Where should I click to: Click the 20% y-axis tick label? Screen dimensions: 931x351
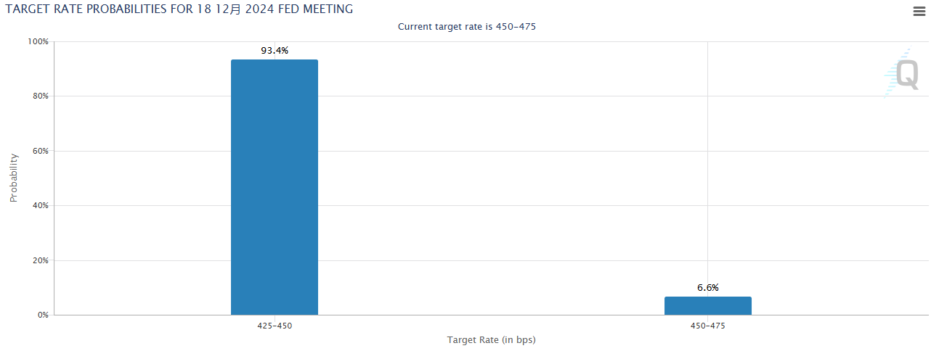39,260
